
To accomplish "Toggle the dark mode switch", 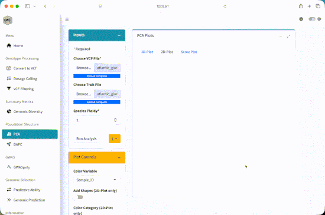I will point(312,19).
